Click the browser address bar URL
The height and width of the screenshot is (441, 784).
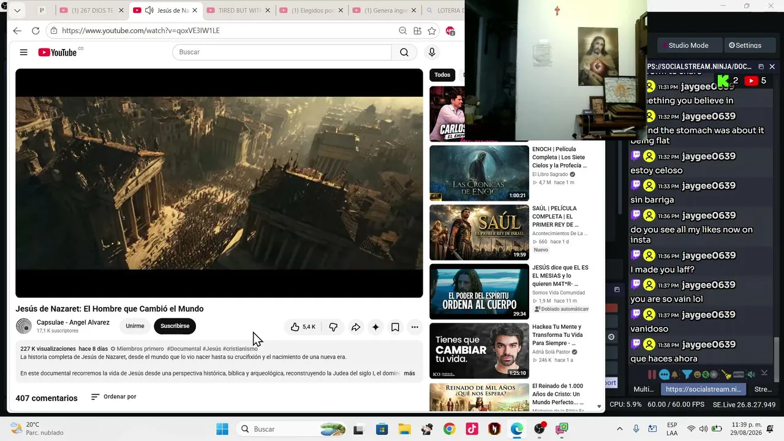[141, 31]
